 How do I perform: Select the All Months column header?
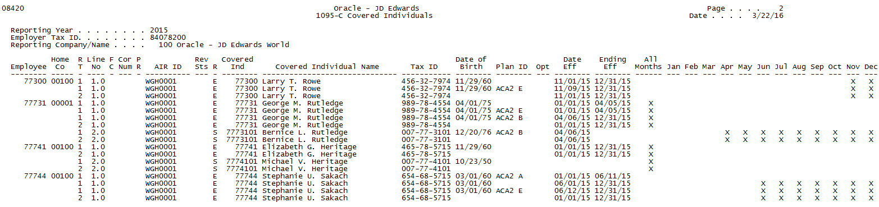pos(651,63)
